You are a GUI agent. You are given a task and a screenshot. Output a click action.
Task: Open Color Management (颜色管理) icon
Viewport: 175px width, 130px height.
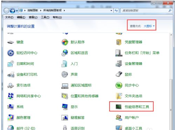pyautogui.click(x=11, y=118)
